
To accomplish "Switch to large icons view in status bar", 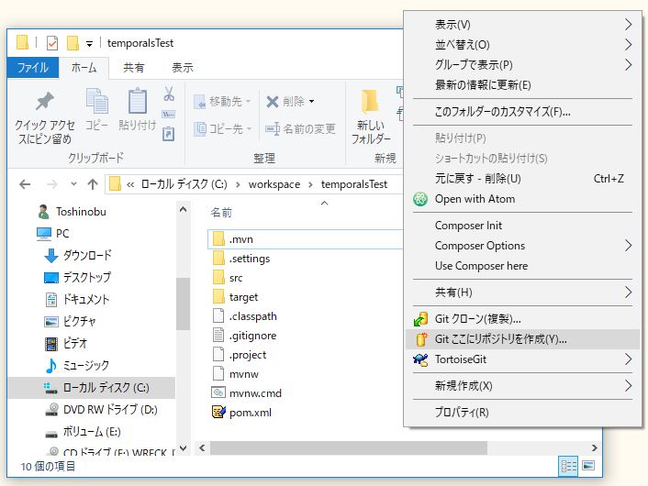I will (x=588, y=466).
